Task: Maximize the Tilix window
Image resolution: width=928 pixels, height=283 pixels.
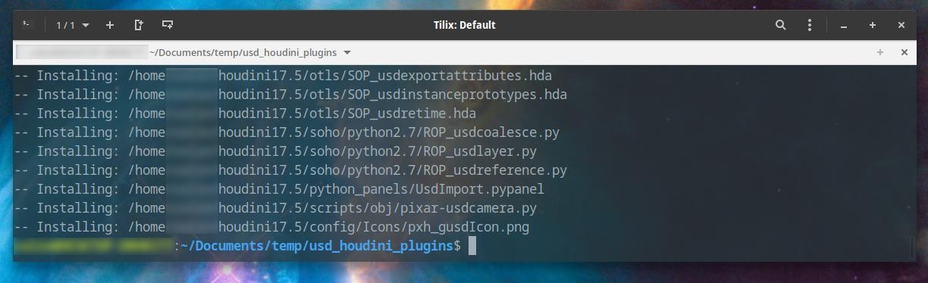Action: click(x=873, y=25)
